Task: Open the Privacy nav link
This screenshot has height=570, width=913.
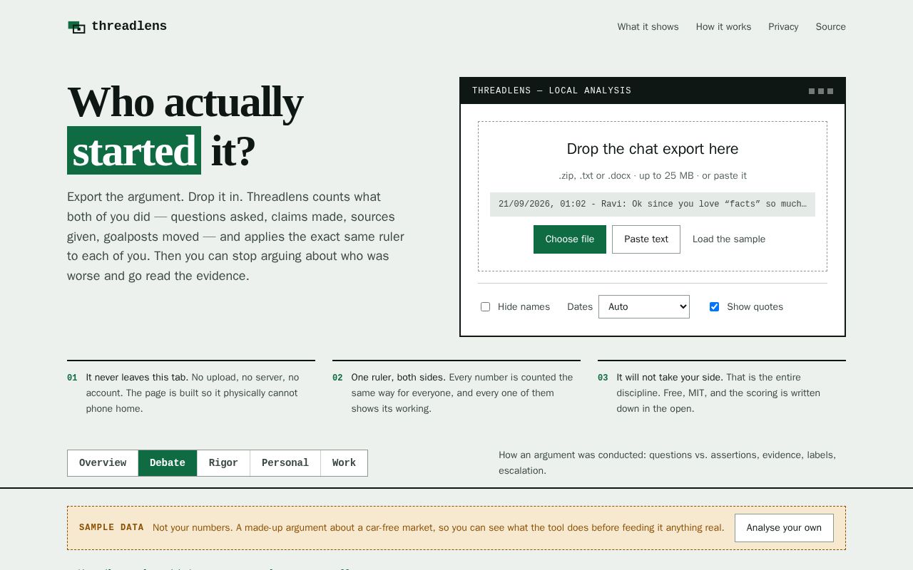Action: pyautogui.click(x=783, y=27)
